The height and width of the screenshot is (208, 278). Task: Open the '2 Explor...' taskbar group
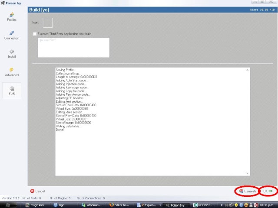[149, 205]
